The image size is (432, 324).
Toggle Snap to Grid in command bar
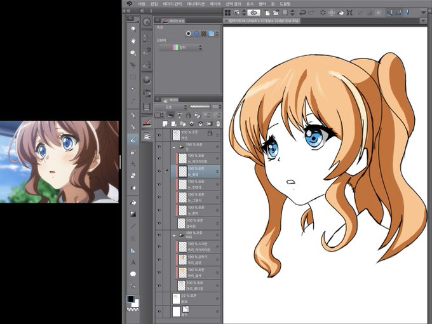pos(407,13)
